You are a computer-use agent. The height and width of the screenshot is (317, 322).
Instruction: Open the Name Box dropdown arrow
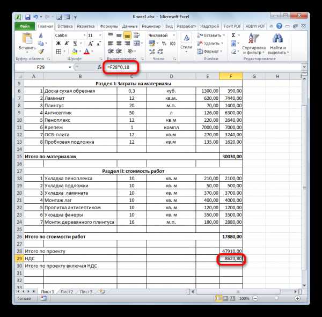pos(70,68)
